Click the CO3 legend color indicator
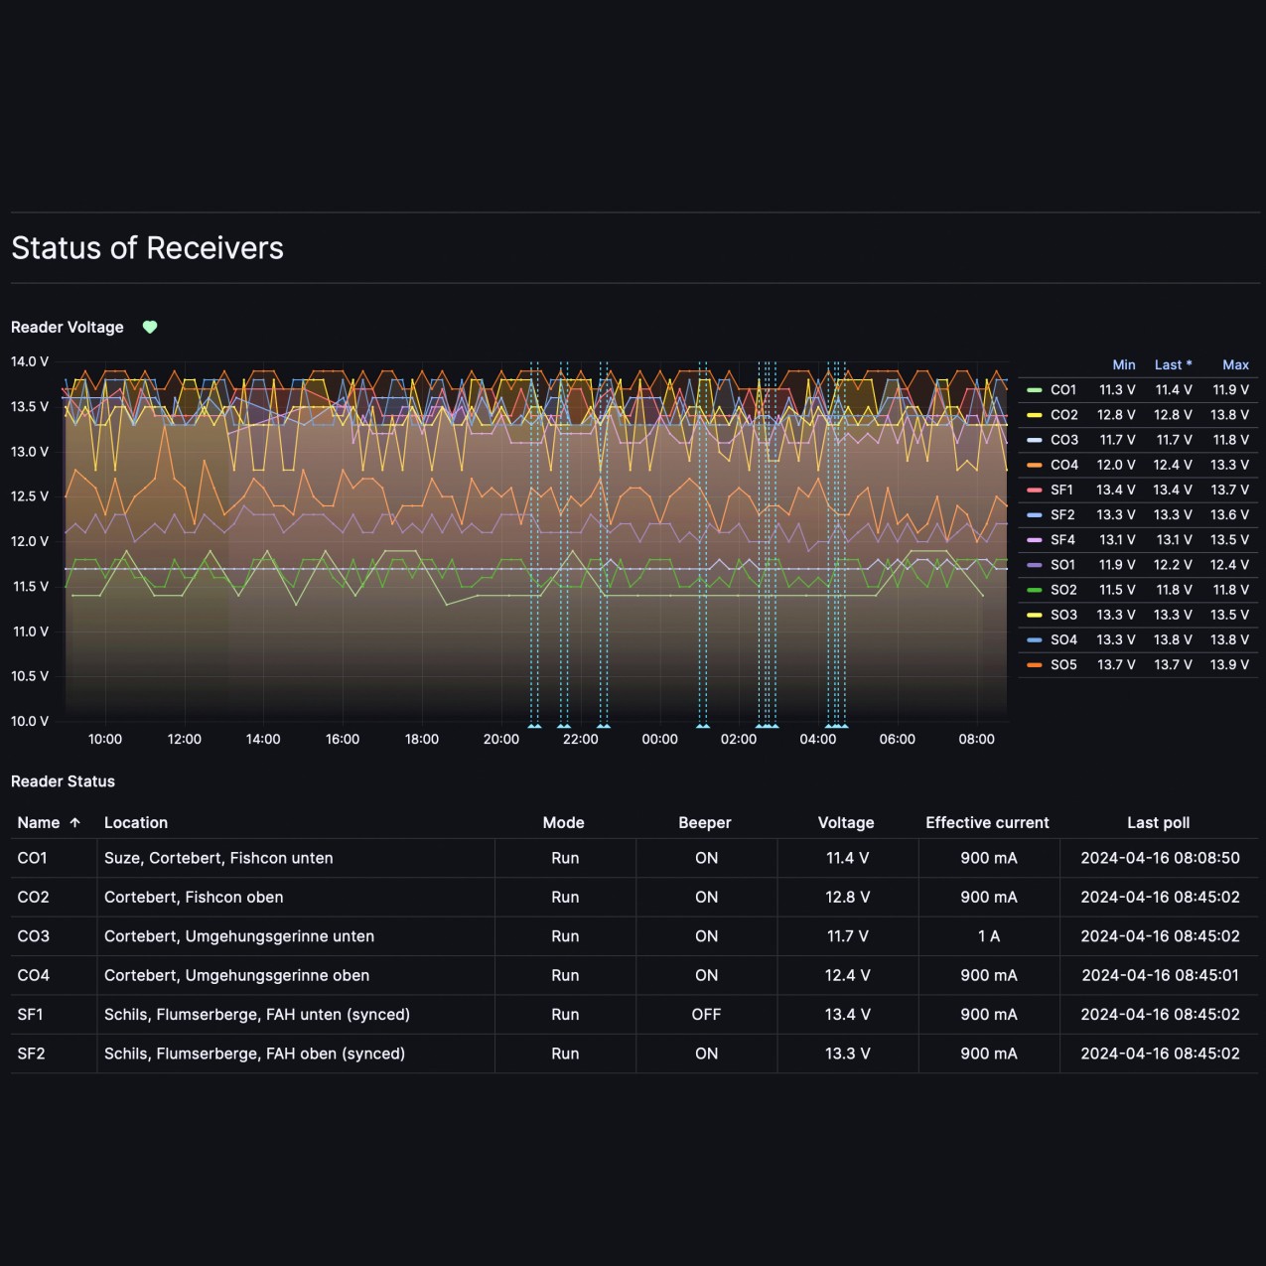 [x=1035, y=440]
